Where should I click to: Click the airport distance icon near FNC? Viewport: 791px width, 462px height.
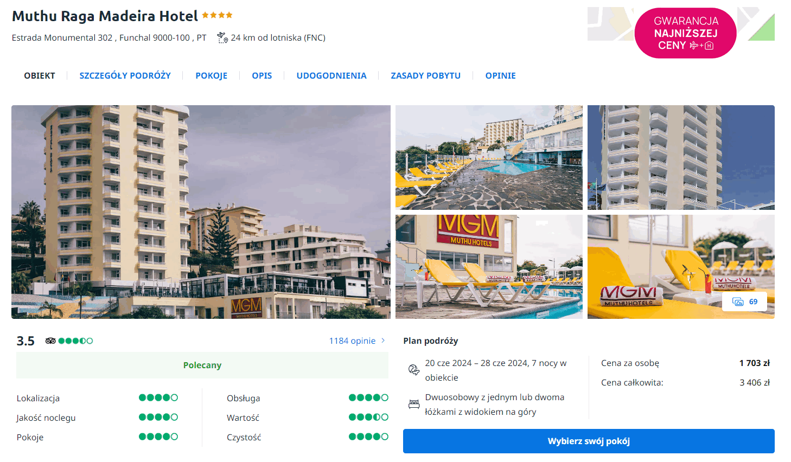tap(222, 37)
